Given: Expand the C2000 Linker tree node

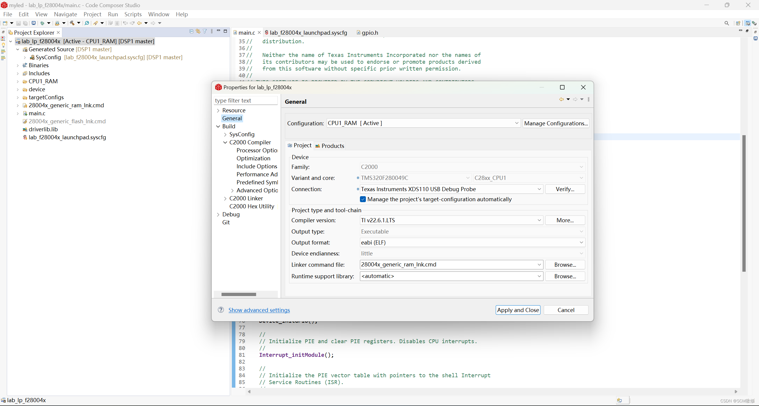Looking at the screenshot, I should (225, 199).
